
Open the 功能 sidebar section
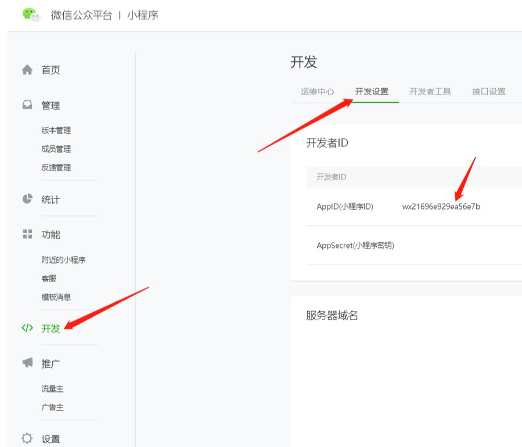pyautogui.click(x=51, y=235)
